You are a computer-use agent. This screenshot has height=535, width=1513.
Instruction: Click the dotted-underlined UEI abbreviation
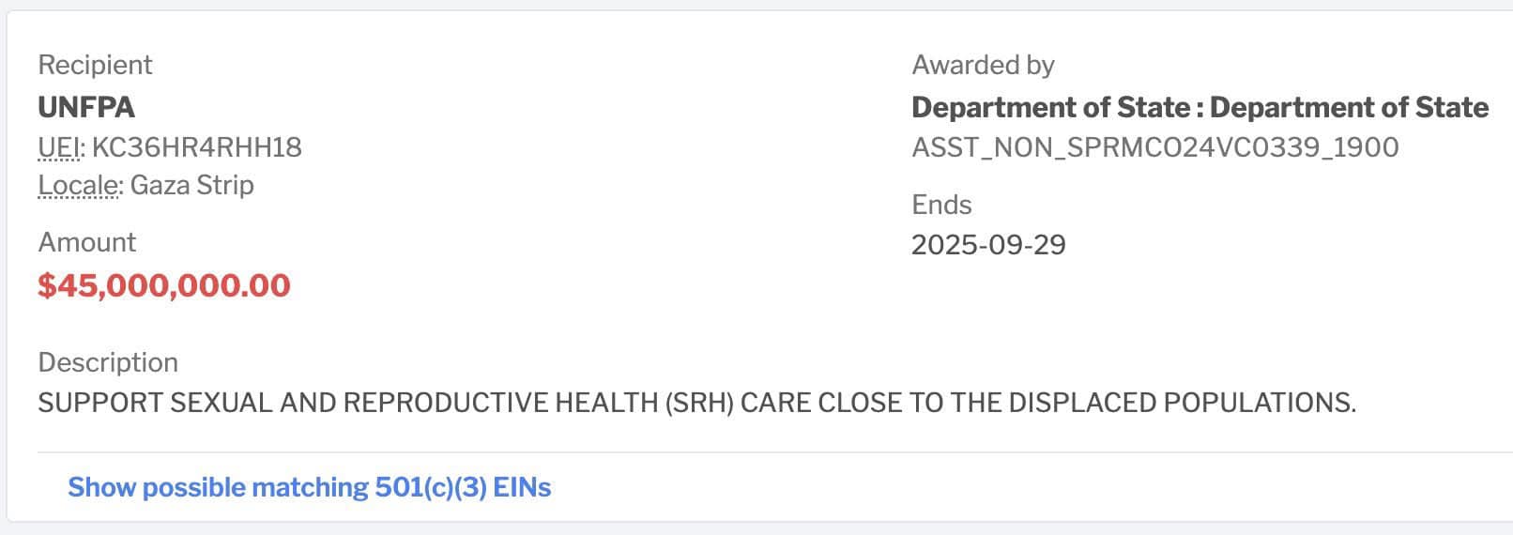pos(59,147)
